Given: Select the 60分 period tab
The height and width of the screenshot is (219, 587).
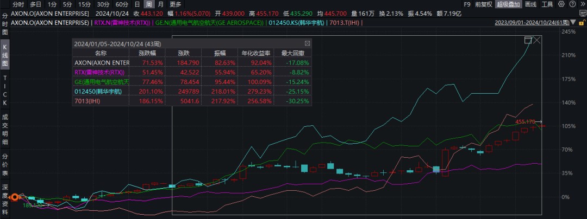Looking at the screenshot, I should click(122, 4).
